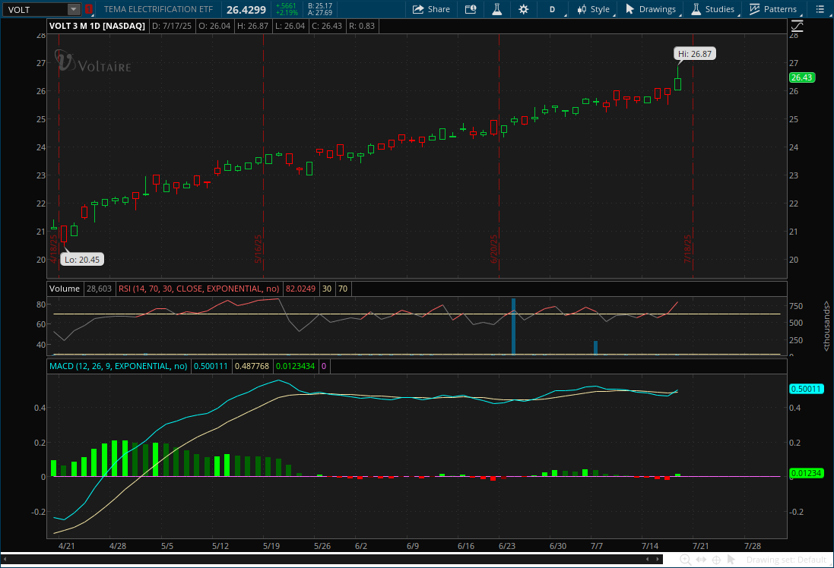The image size is (834, 568).
Task: Click the 26.4299 last price value
Action: click(246, 10)
